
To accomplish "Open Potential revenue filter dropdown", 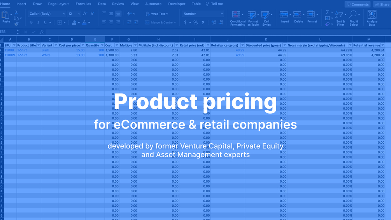I will click(382, 45).
